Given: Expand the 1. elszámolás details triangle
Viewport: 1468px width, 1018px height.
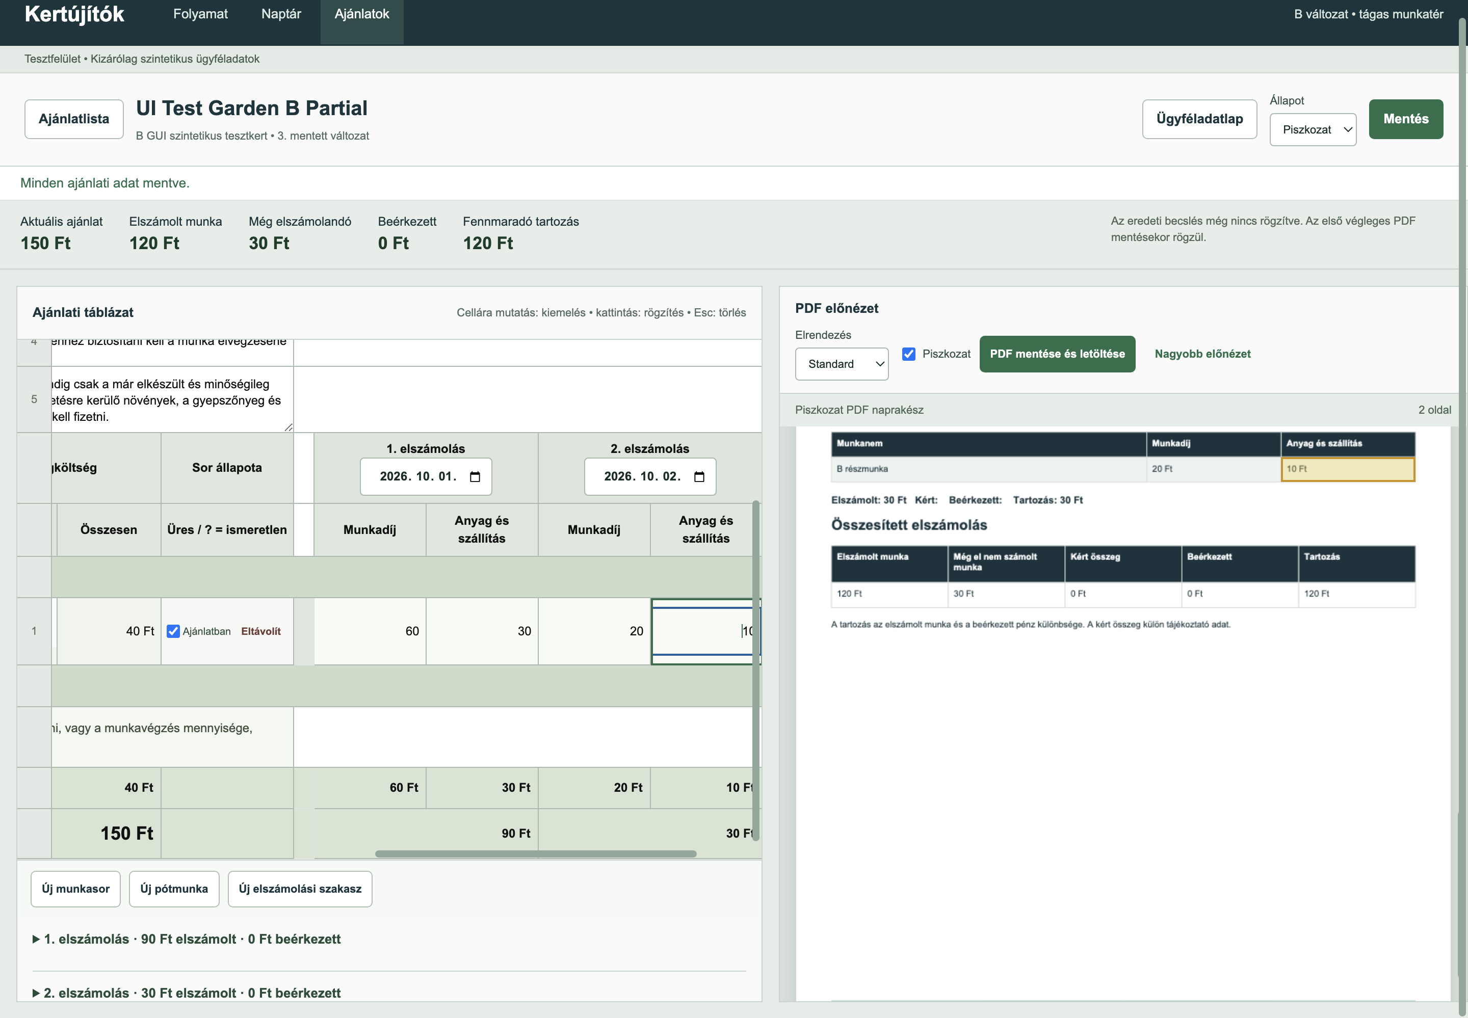Looking at the screenshot, I should click(36, 939).
